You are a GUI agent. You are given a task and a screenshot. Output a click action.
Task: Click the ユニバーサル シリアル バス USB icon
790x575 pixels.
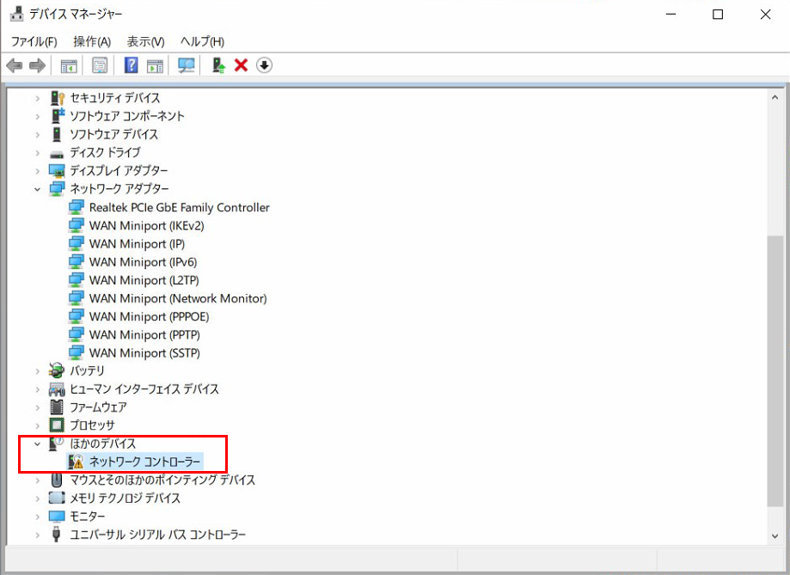[x=57, y=535]
